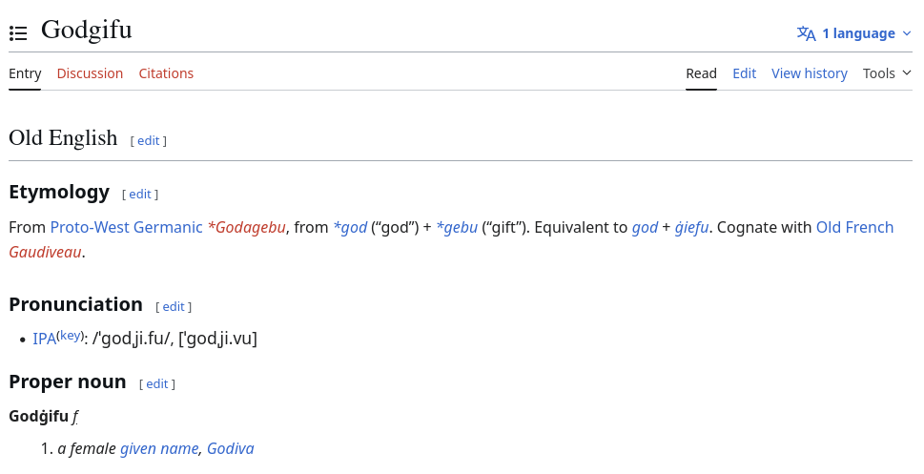
Task: Select the Read tab
Action: pyautogui.click(x=701, y=73)
